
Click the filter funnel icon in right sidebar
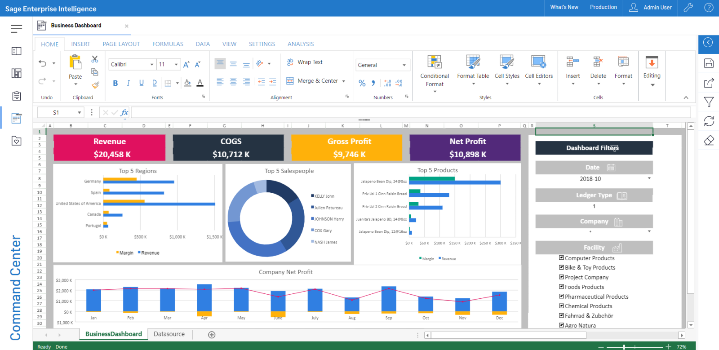click(x=709, y=102)
